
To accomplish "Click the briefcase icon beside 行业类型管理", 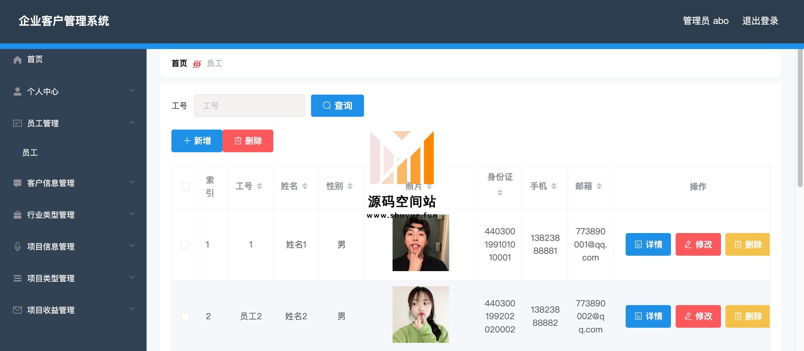I will pos(18,215).
